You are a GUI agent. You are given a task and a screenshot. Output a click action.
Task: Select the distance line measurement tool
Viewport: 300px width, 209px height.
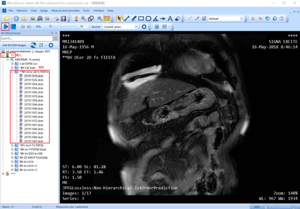click(127, 19)
